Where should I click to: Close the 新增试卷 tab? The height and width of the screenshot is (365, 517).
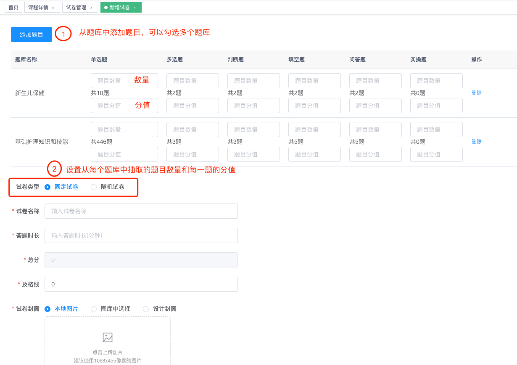click(135, 8)
